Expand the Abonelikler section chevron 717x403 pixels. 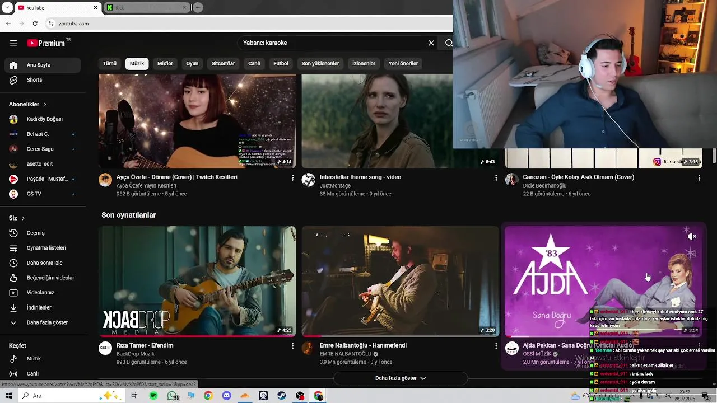click(x=45, y=105)
